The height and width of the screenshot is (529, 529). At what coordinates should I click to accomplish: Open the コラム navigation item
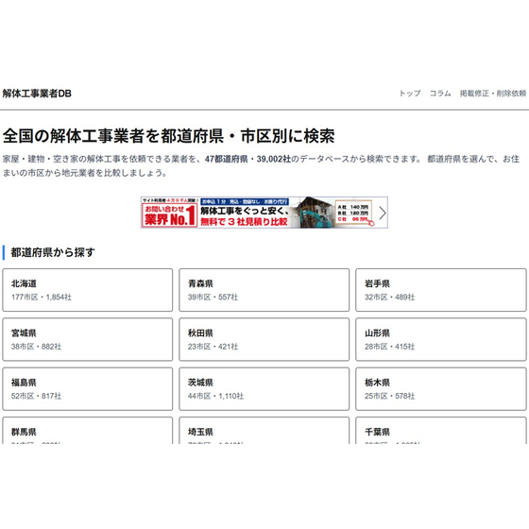coord(440,94)
